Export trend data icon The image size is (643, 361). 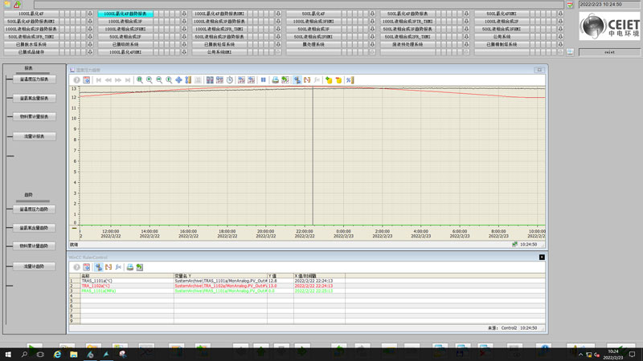[285, 80]
